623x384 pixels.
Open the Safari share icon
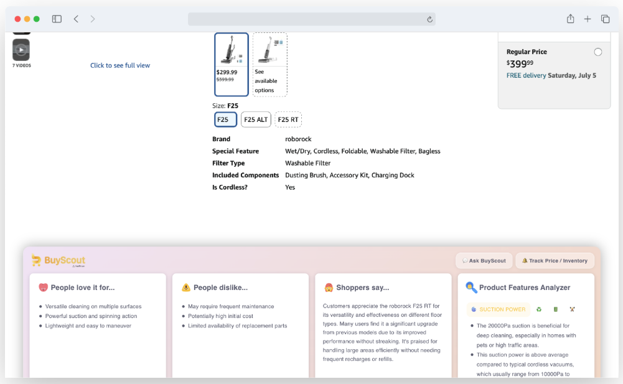click(570, 18)
